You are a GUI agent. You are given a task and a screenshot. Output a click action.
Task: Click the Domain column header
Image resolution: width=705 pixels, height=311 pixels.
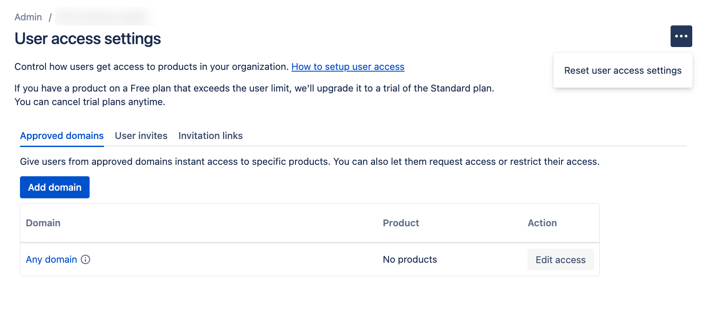point(43,223)
